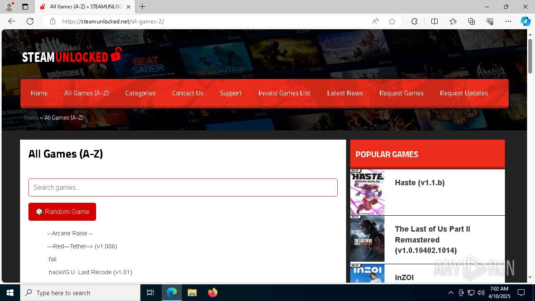
Task: Open Read aloud icon in address bar
Action: tap(375, 21)
